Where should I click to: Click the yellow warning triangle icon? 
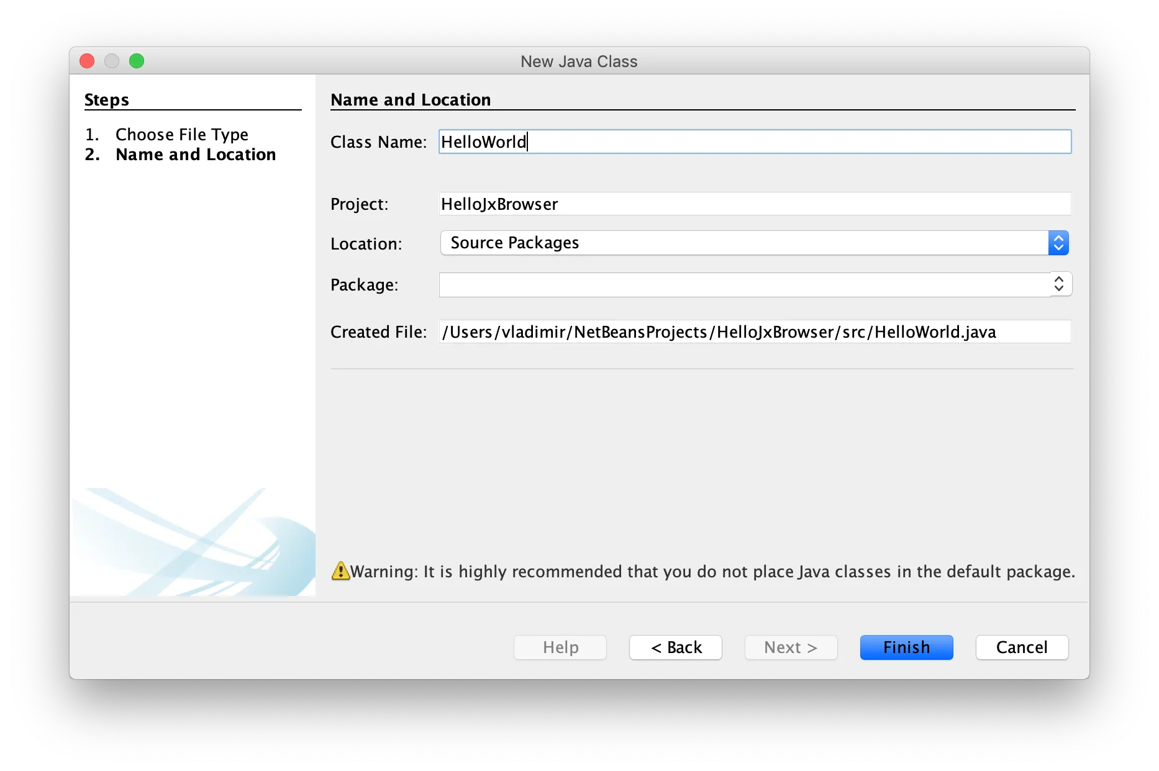340,570
